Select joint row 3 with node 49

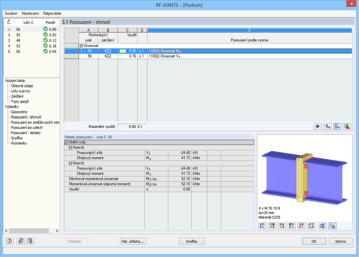point(31,40)
